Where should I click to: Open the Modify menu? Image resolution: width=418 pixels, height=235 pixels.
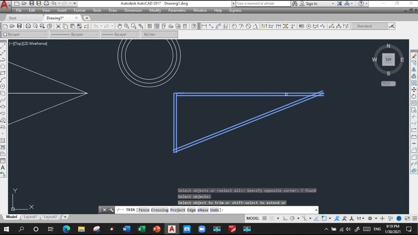tap(155, 10)
